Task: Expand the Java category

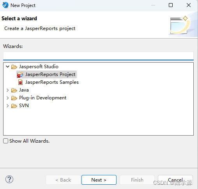Action: point(8,90)
